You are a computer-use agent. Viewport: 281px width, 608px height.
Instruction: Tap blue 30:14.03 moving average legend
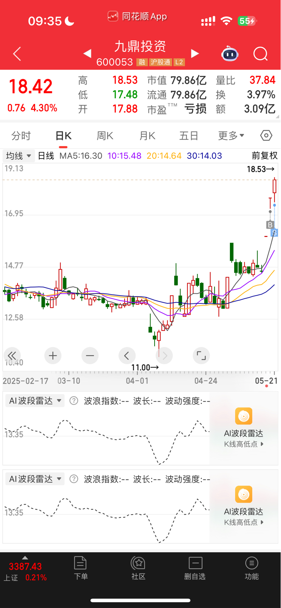(204, 156)
